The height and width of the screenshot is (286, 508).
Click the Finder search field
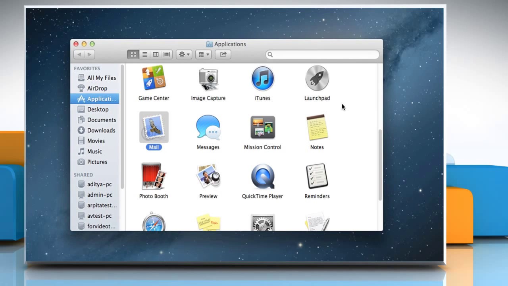click(x=322, y=54)
